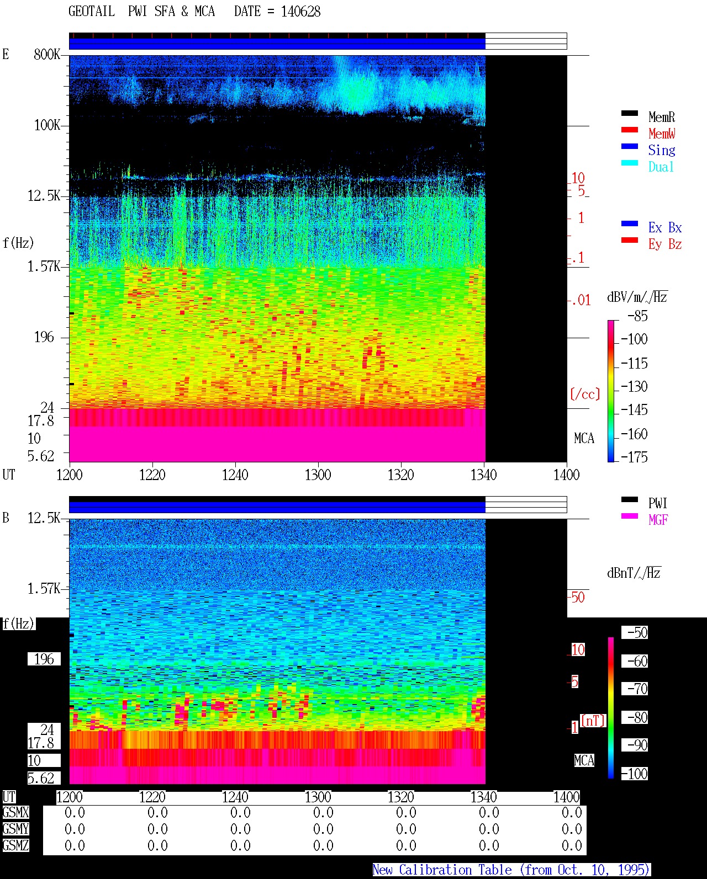Click the -130 color bar value

point(634,386)
